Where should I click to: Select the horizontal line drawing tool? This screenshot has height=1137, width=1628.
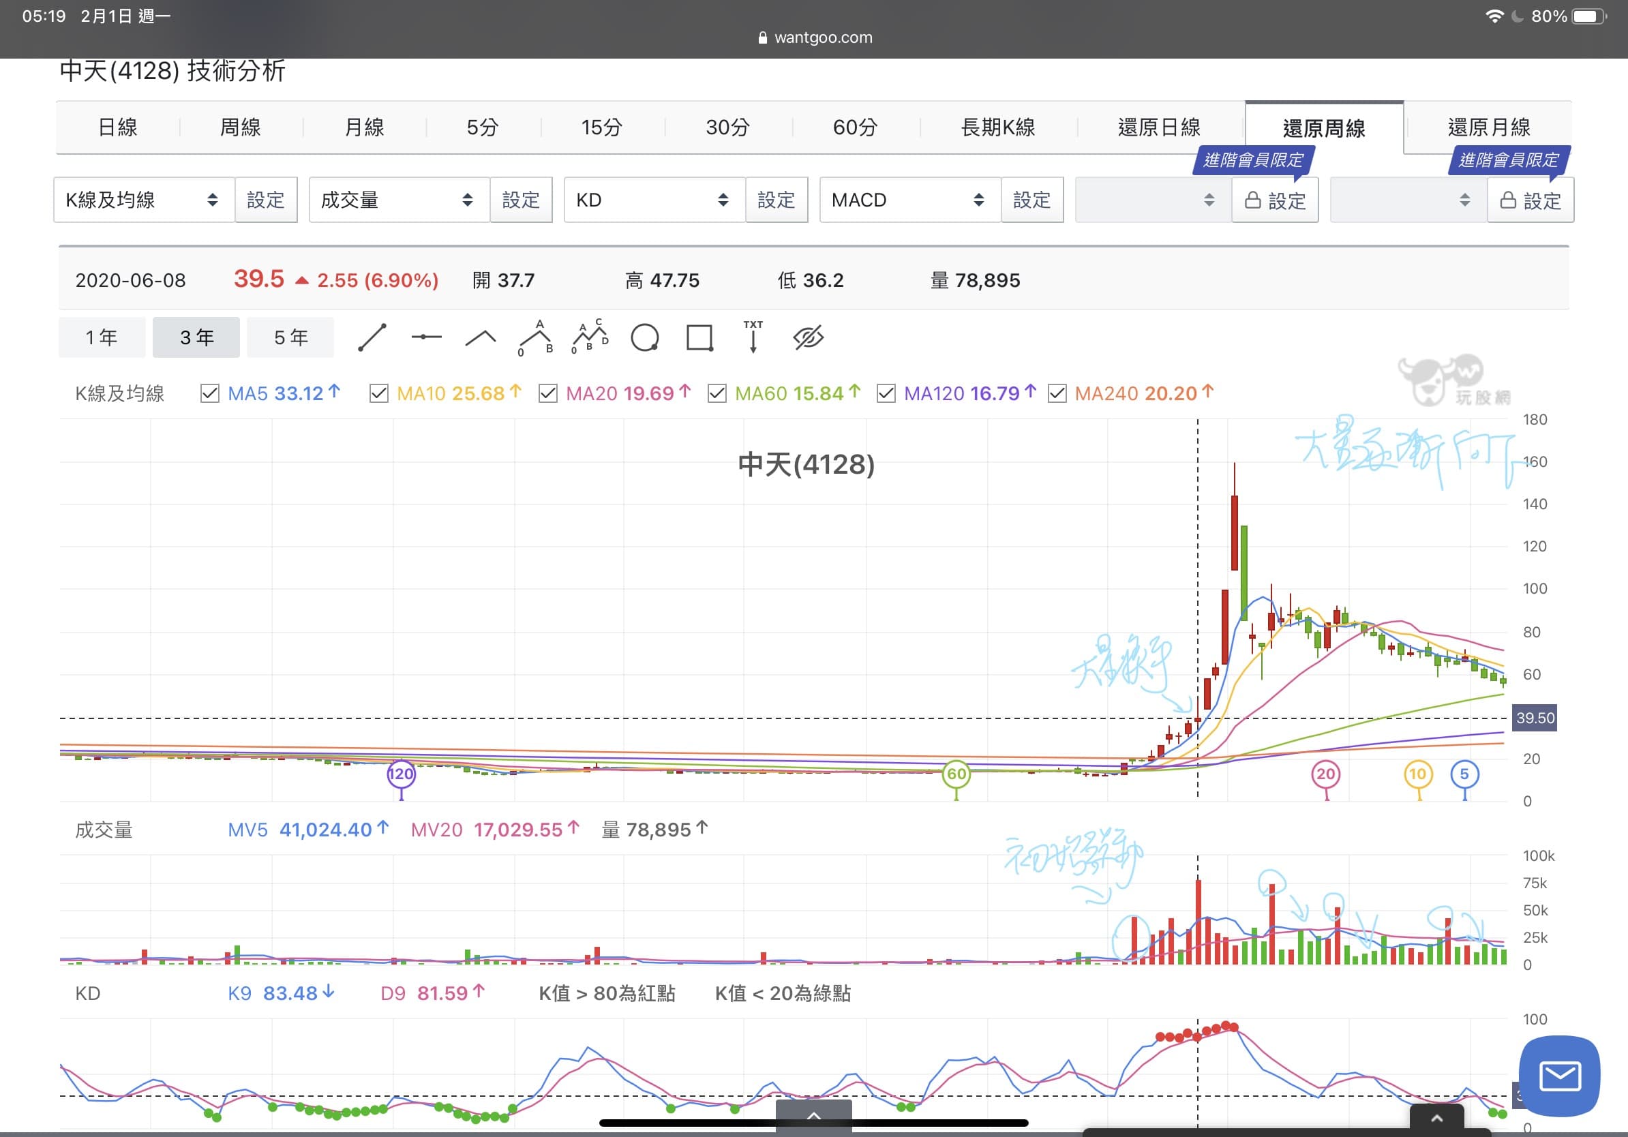tap(426, 337)
